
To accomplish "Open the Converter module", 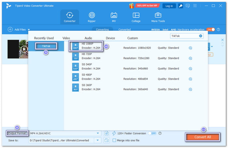I will (70, 17).
